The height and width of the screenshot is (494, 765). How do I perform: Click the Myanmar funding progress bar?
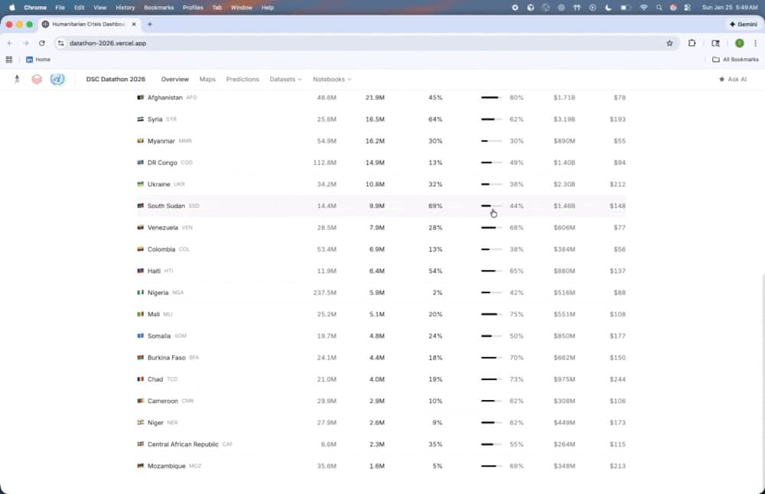pos(491,141)
